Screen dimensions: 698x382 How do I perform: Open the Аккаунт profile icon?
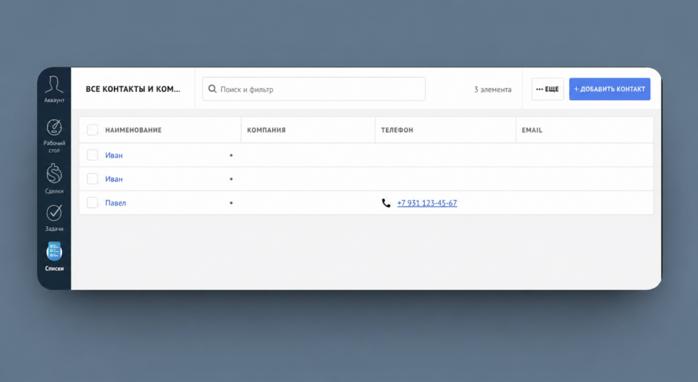click(x=54, y=84)
